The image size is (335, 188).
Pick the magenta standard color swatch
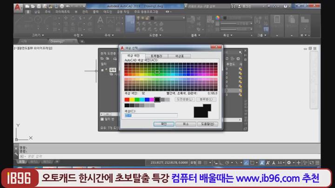[x=152, y=99]
